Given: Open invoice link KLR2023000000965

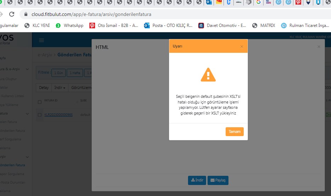Looking at the screenshot, I should [59, 114].
